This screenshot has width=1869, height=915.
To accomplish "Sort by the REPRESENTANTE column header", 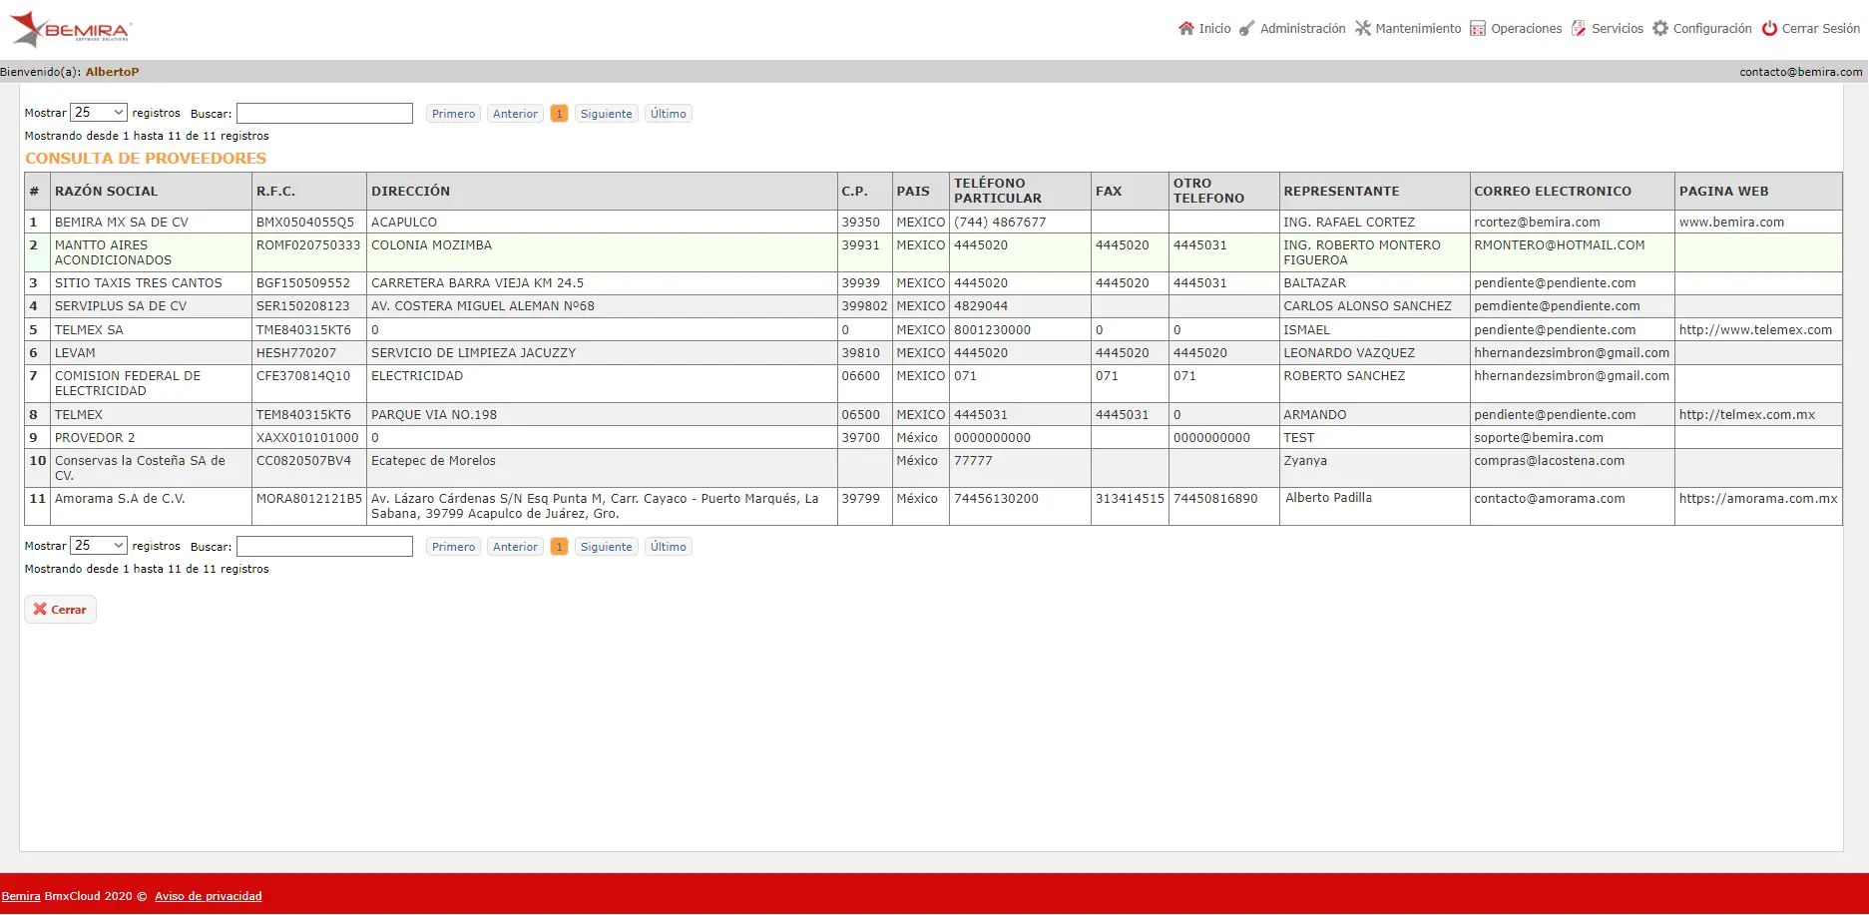I will click(x=1375, y=192).
